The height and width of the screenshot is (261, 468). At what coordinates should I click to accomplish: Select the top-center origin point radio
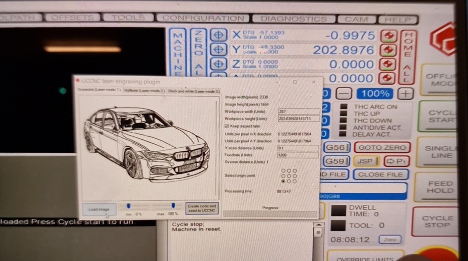289,171
